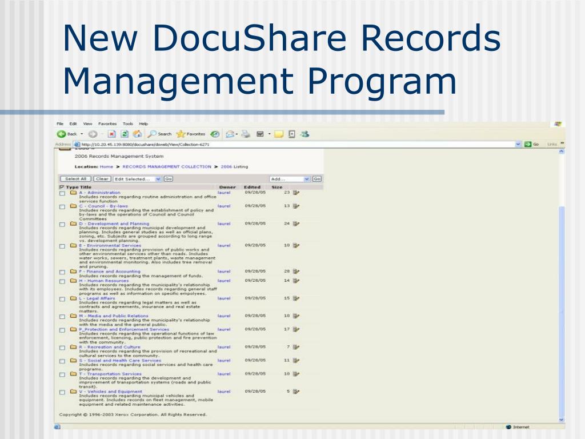Click the address bar Go button
This screenshot has height=439, width=585.
(532, 144)
